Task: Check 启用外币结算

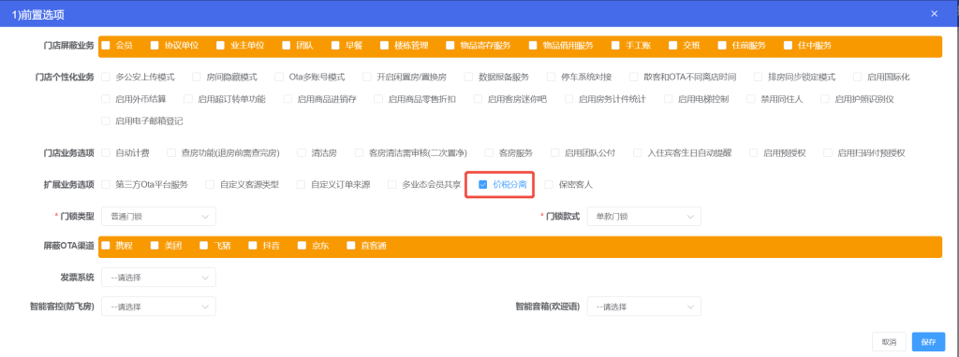Action: point(106,99)
